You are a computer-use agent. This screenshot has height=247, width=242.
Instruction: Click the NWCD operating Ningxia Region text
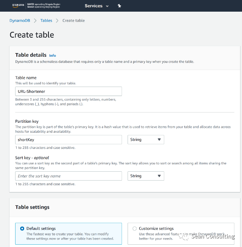click(44, 4)
